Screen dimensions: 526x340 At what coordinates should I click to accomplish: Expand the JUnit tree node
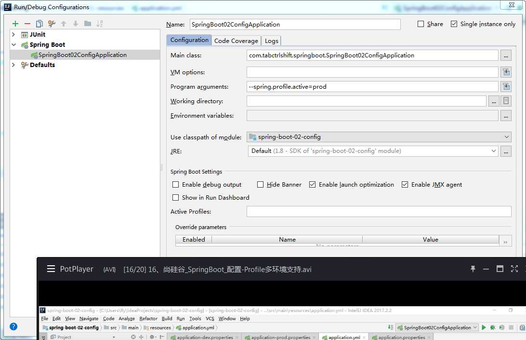click(x=13, y=34)
